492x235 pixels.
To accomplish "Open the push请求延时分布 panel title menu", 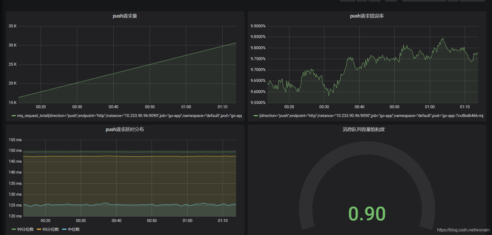I will 125,129.
